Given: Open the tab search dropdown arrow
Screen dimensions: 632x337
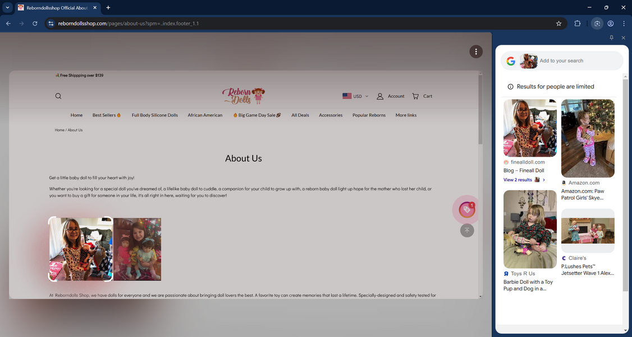Looking at the screenshot, I should 7,7.
